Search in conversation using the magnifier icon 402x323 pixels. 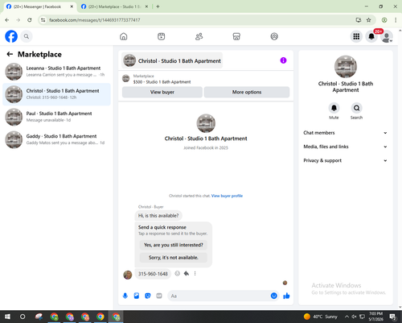[356, 108]
